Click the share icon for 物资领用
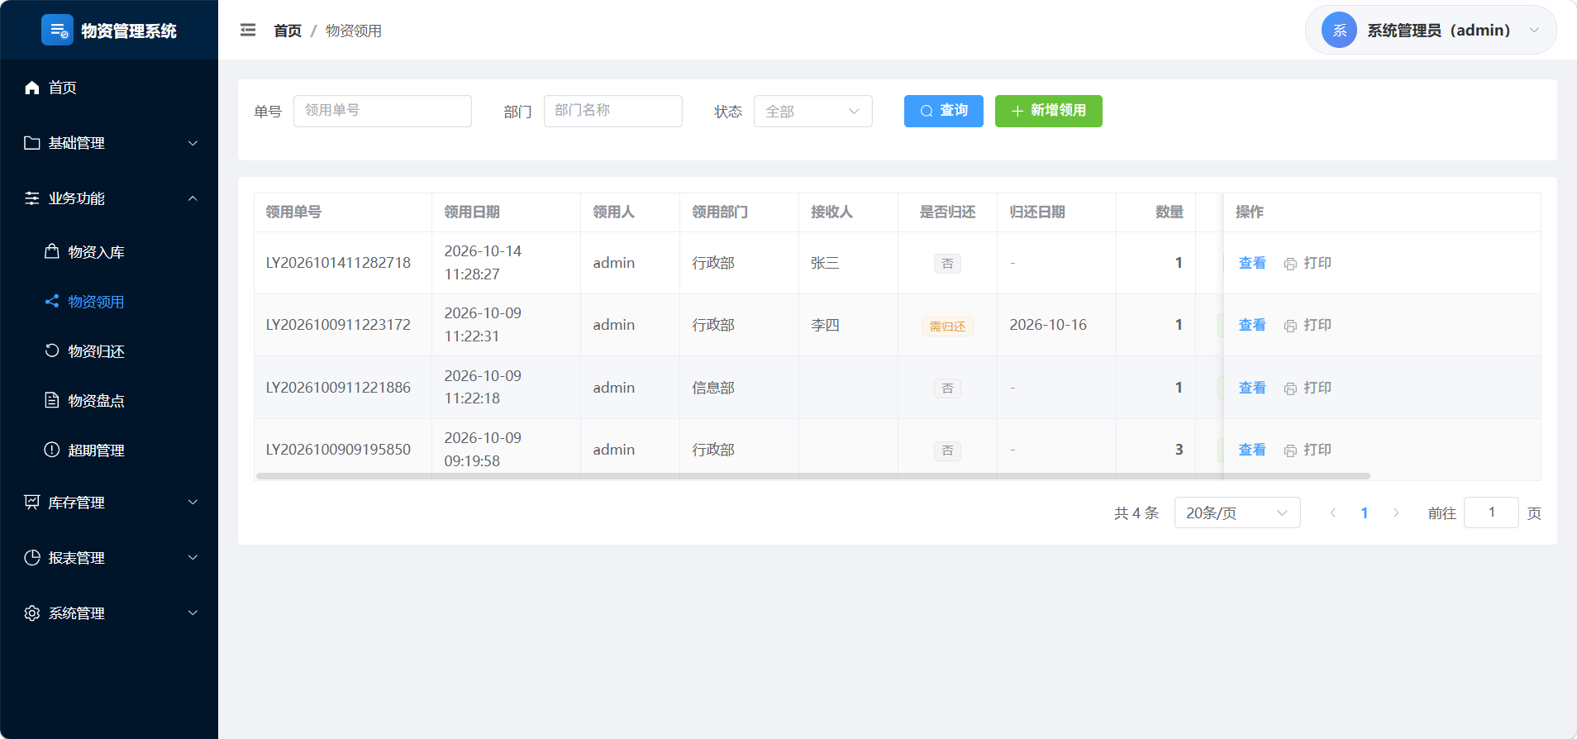This screenshot has height=739, width=1577. coord(52,301)
